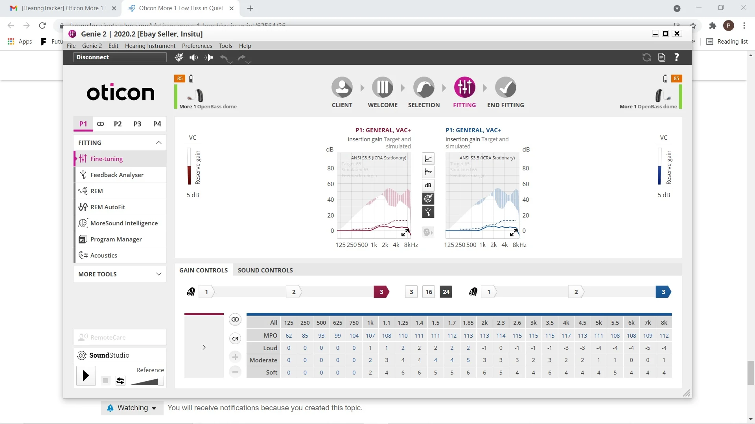The height and width of the screenshot is (424, 755).
Task: Select 24 channels view button
Action: [446, 292]
